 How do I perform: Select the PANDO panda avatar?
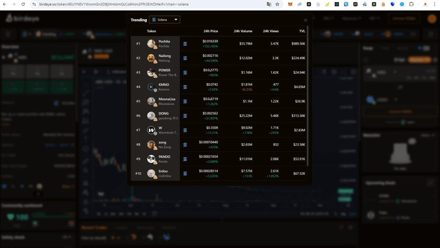pos(151,159)
